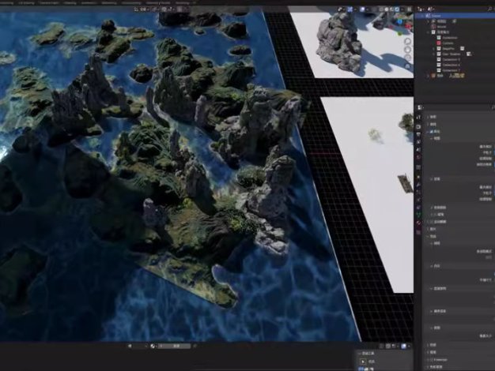Pause the rendered viewport preview
This screenshot has height=371, width=495.
tap(410, 9)
